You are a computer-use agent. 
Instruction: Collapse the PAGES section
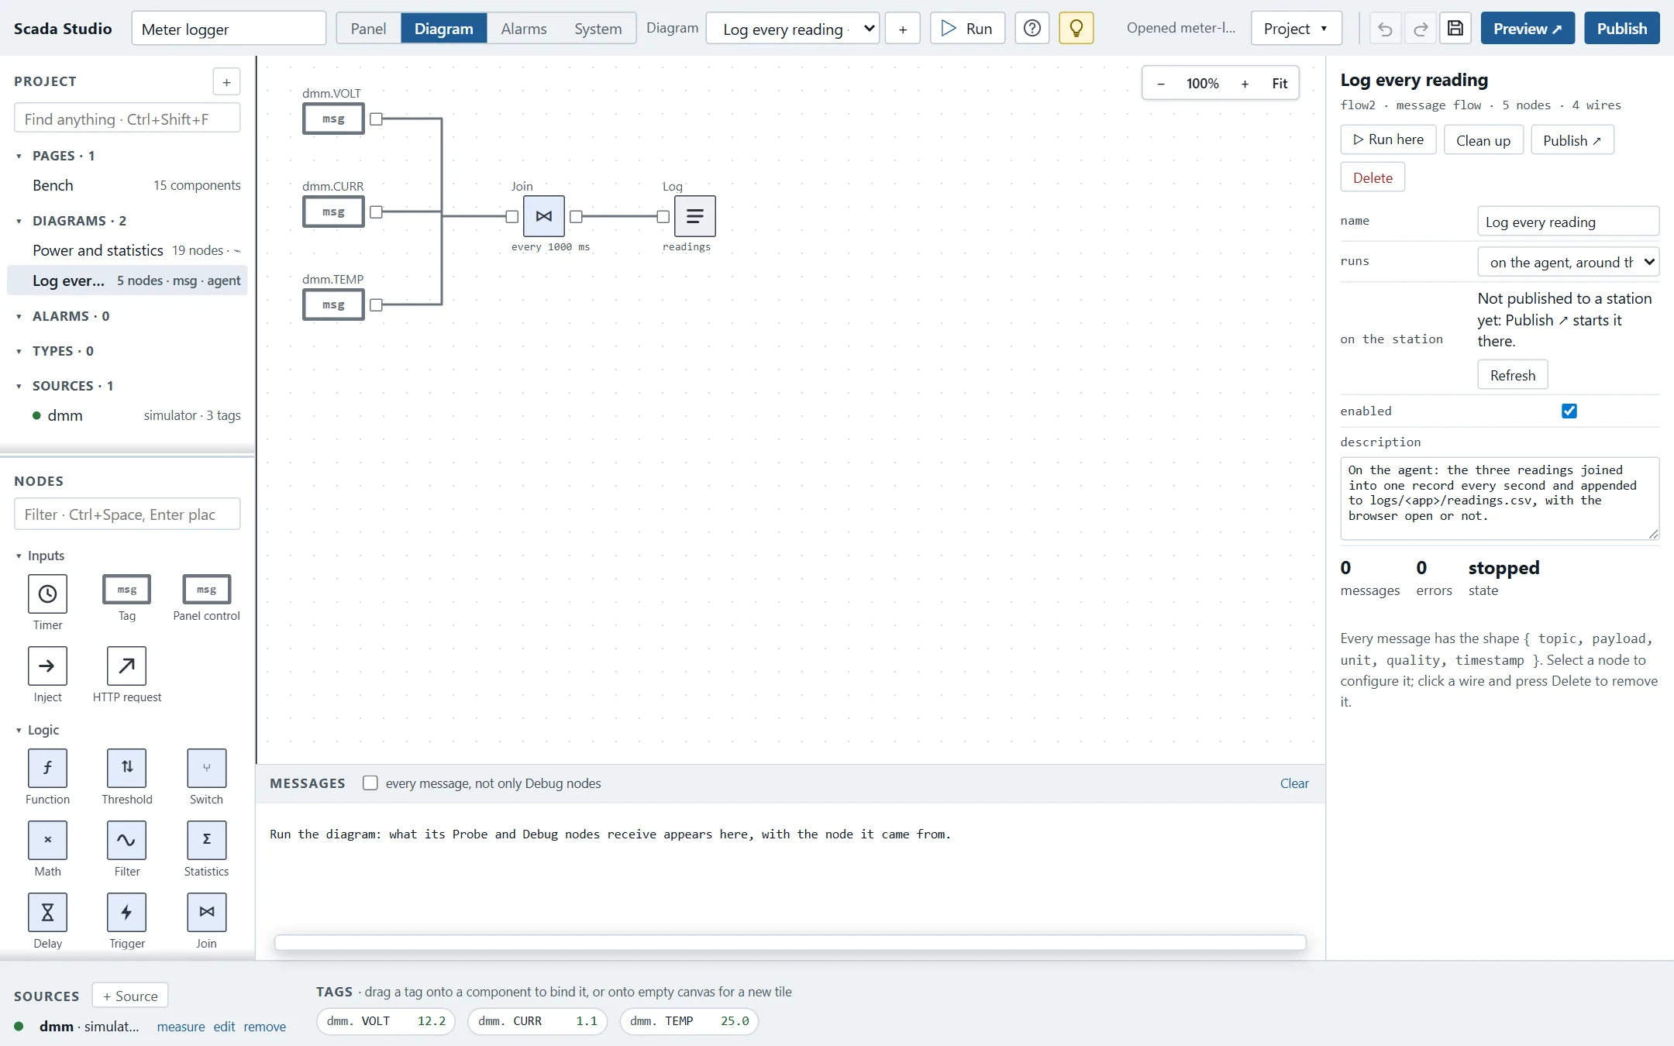[19, 156]
